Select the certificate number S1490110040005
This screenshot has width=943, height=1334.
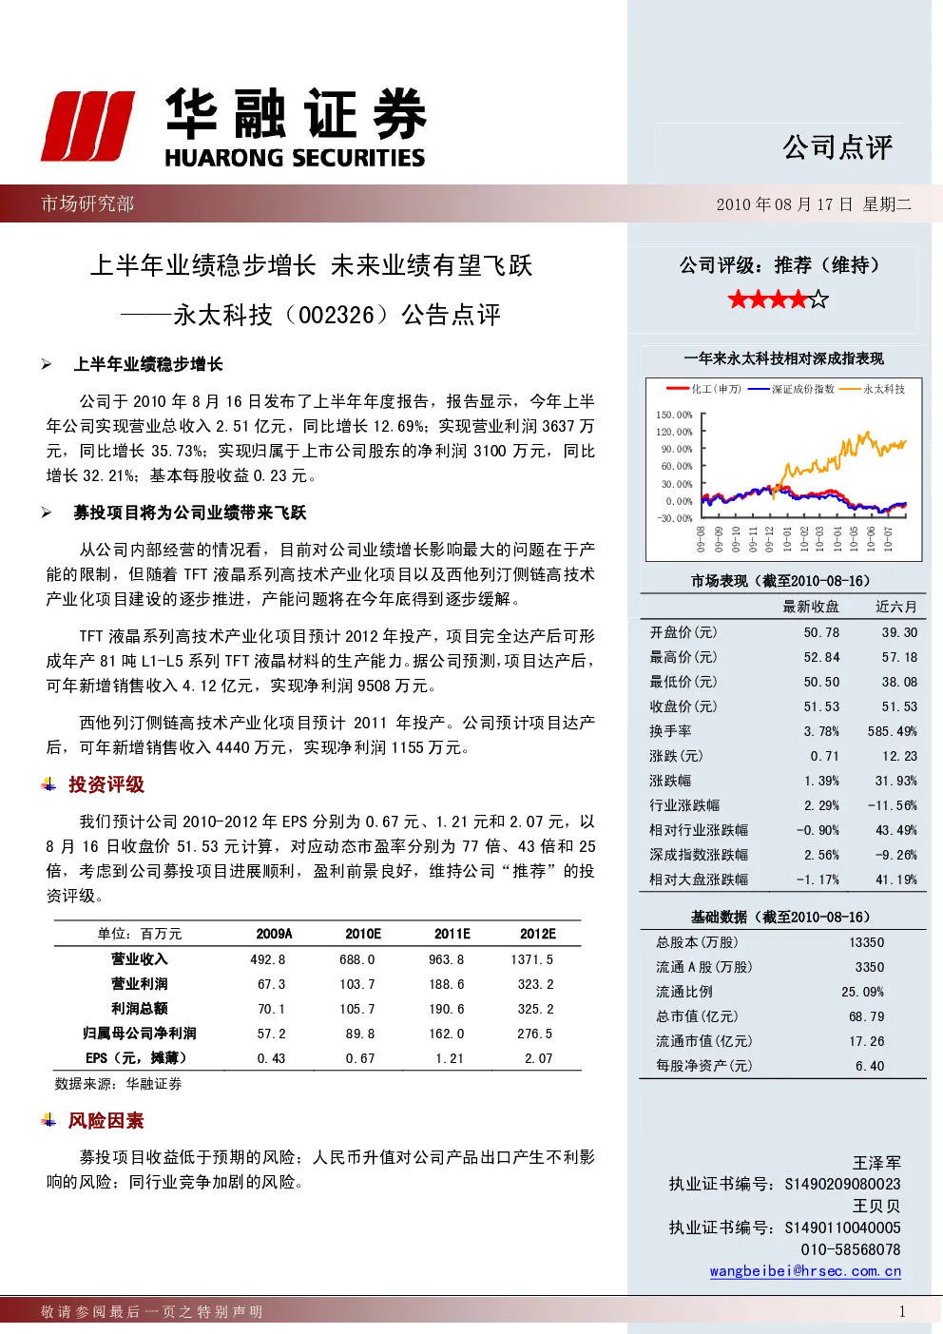842,1228
